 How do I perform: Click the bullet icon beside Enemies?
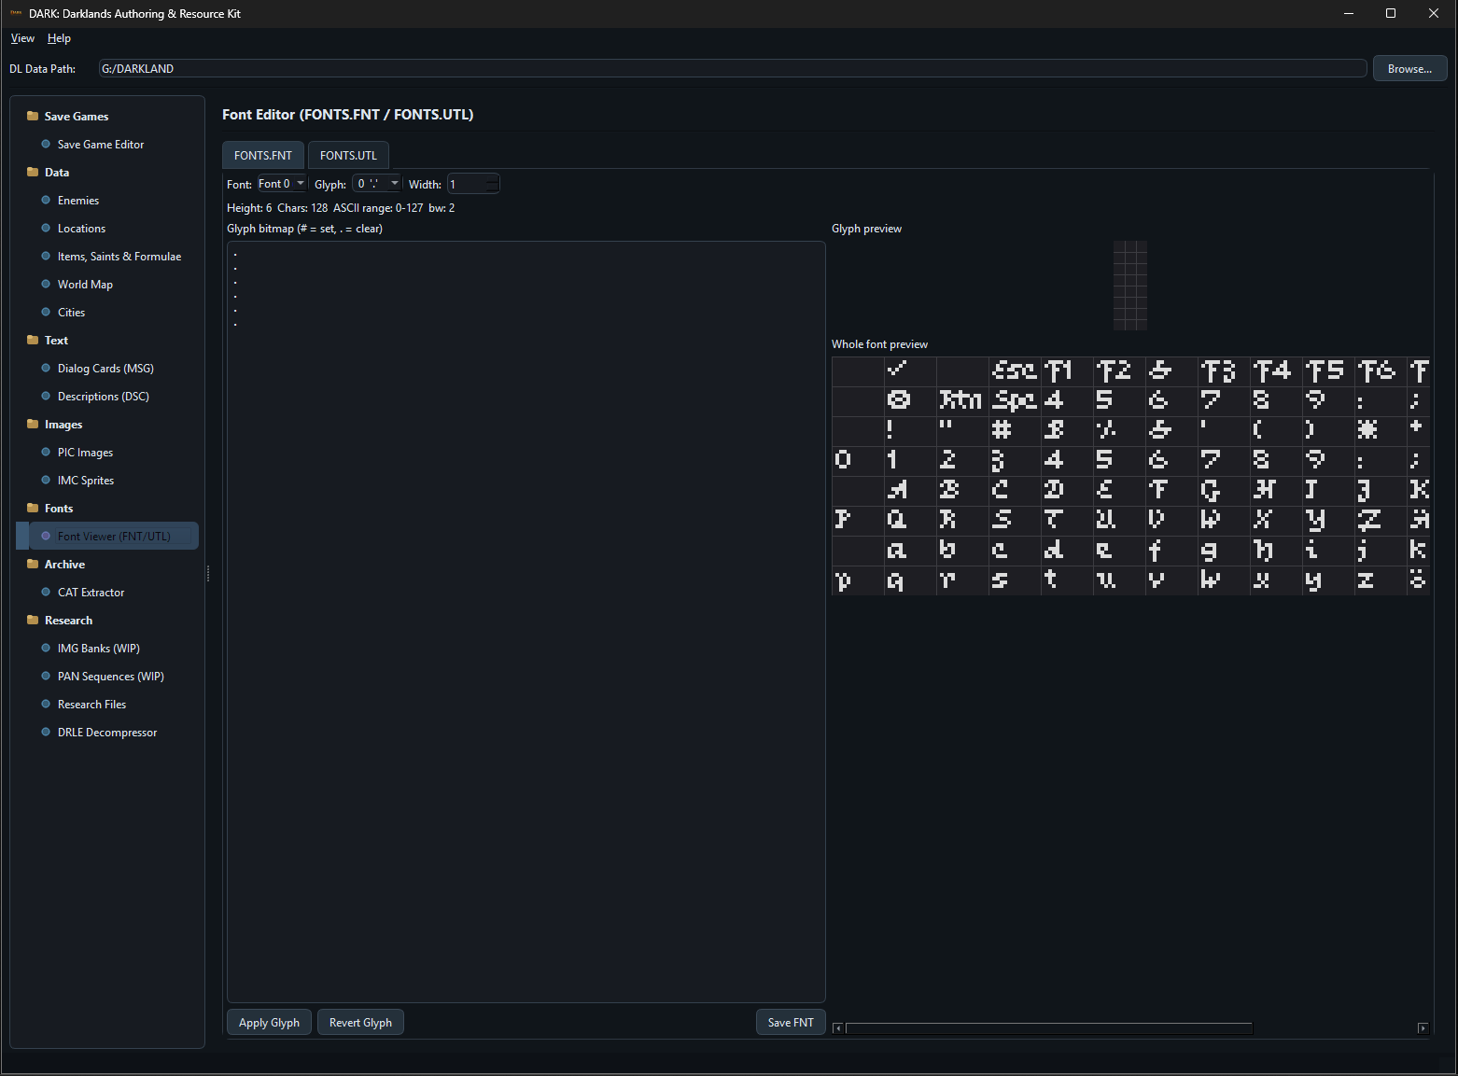point(46,201)
